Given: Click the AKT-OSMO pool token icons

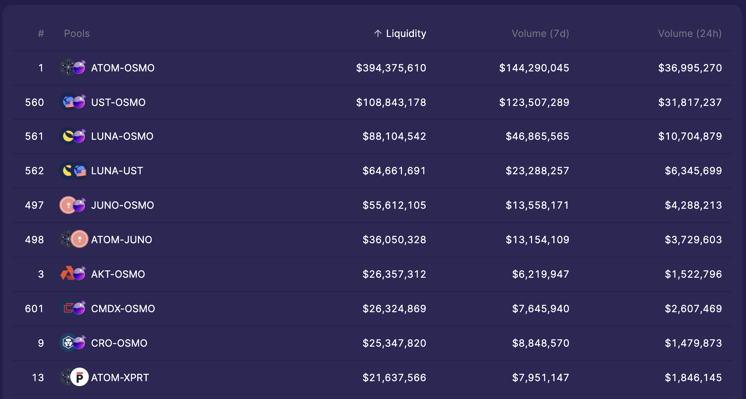Looking at the screenshot, I should (x=73, y=274).
